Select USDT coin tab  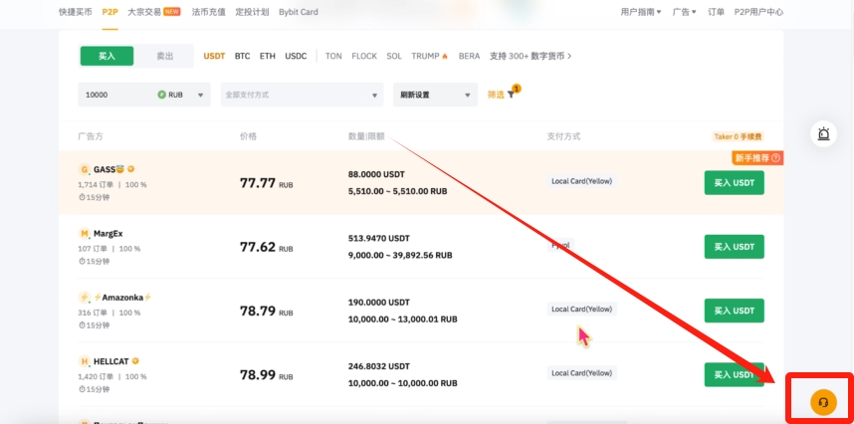point(214,56)
